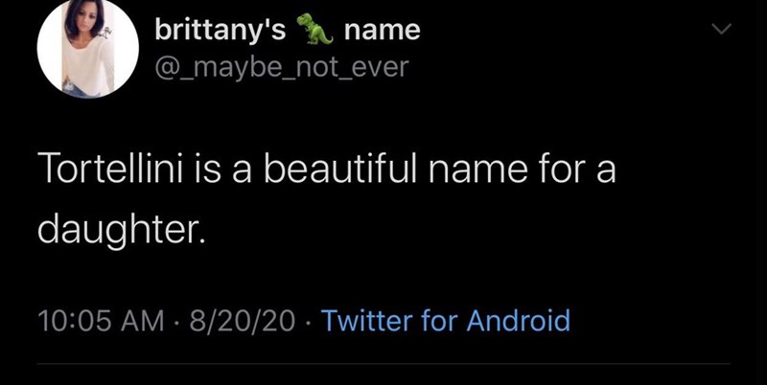Click the divider line below the timestamp

coord(383,364)
